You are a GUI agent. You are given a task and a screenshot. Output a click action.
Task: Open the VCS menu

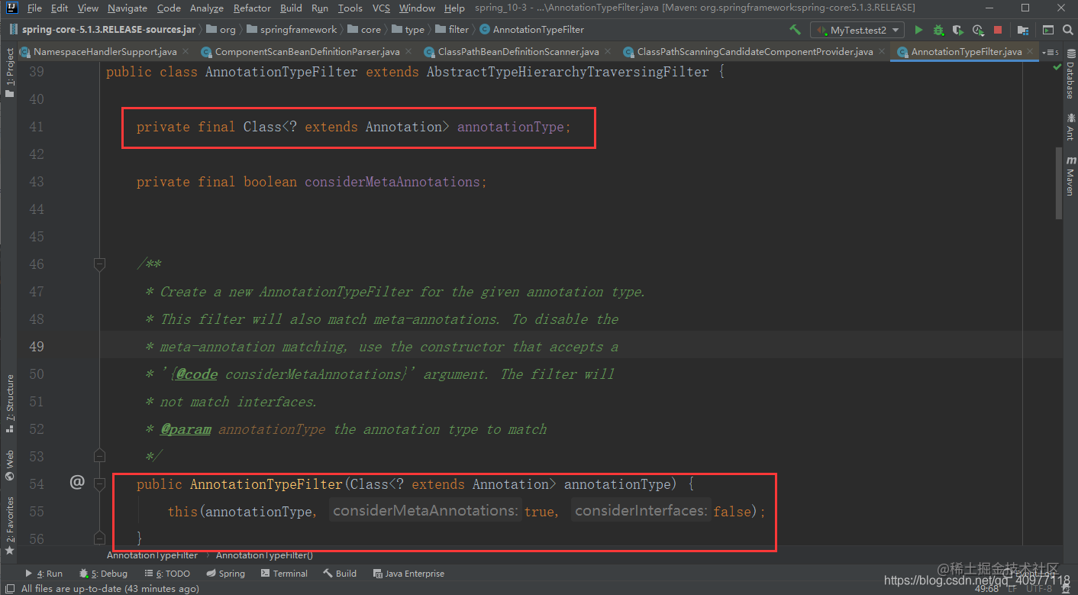pos(381,8)
